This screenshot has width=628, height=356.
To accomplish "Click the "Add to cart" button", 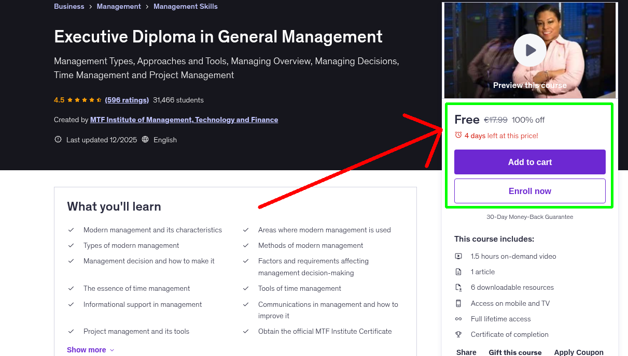I will [x=529, y=162].
